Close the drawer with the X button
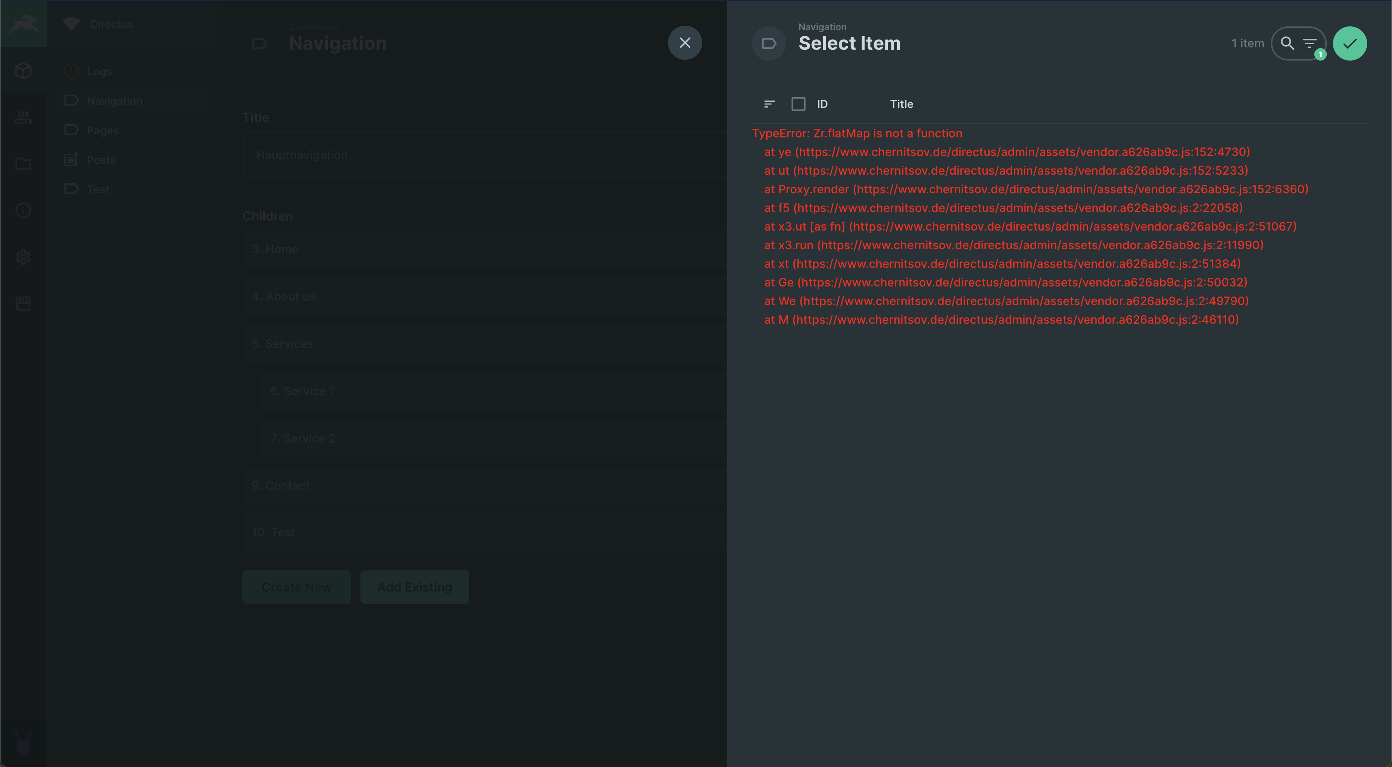This screenshot has width=1392, height=767. coord(685,43)
